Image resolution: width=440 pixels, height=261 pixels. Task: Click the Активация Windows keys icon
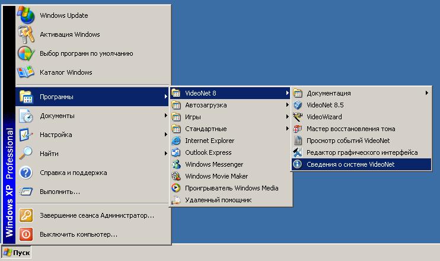pyautogui.click(x=26, y=34)
